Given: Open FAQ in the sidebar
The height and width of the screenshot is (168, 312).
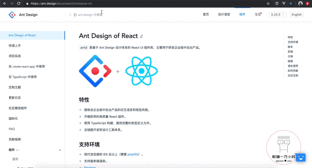Looking at the screenshot, I should 12,129.
